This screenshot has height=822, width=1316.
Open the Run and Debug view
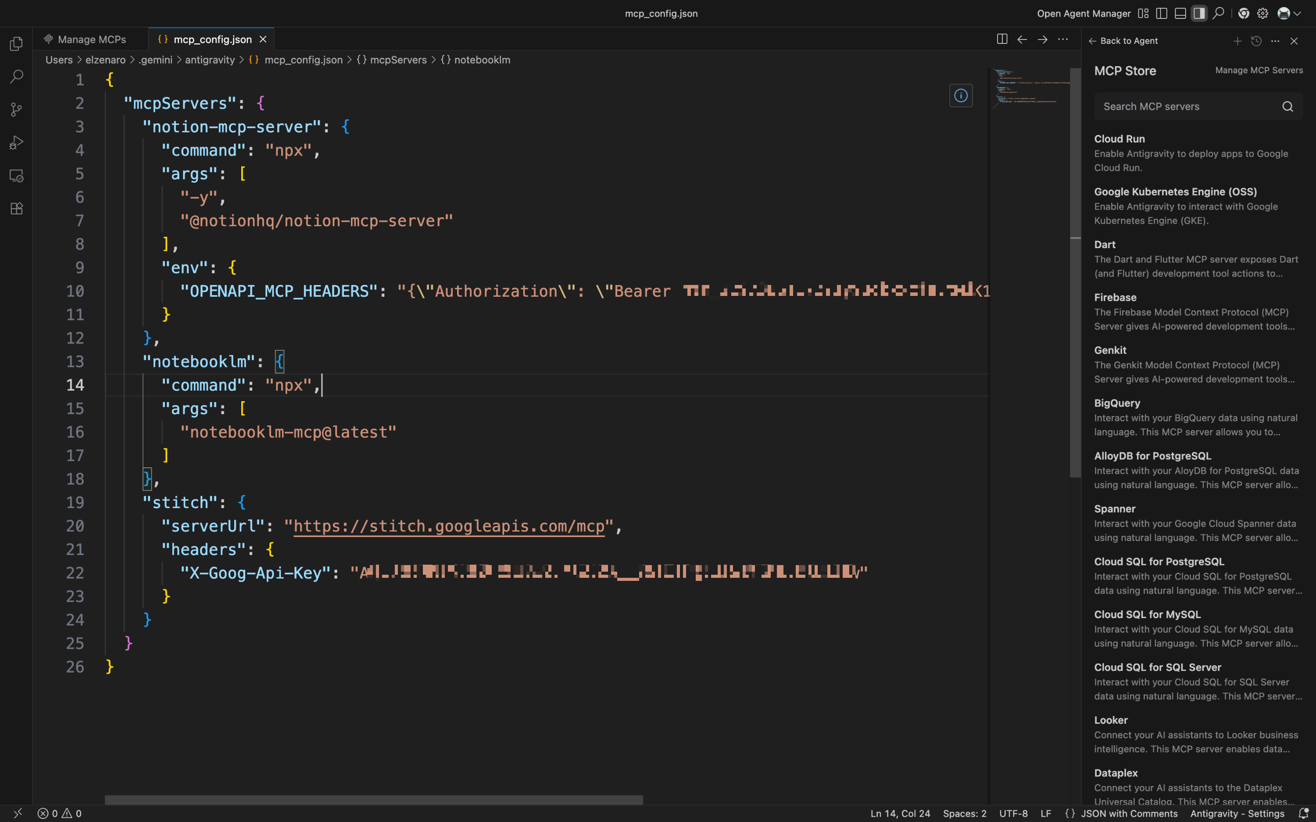pos(16,142)
